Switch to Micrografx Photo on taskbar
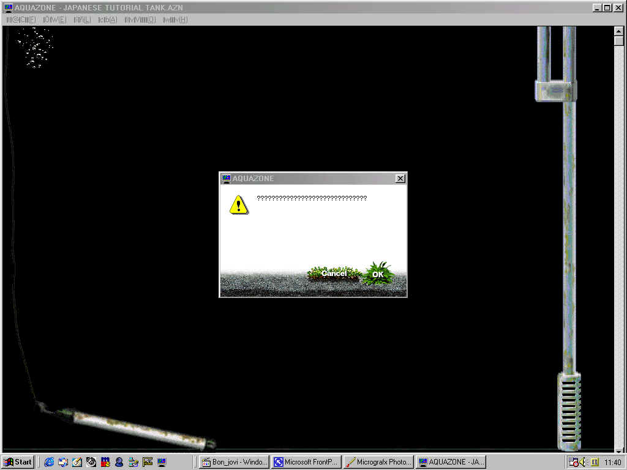The image size is (627, 470). pyautogui.click(x=378, y=462)
